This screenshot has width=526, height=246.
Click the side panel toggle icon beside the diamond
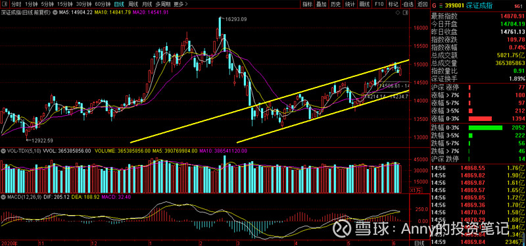coord(406,12)
